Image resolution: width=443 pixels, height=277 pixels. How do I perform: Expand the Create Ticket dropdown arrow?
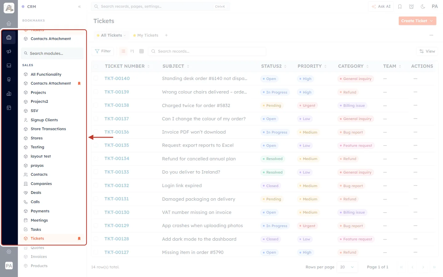click(x=432, y=21)
